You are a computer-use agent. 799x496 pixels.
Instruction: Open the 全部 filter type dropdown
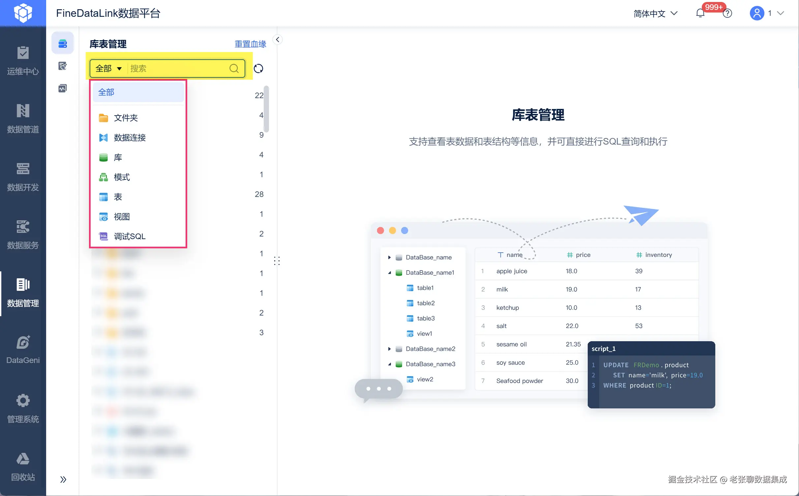point(108,69)
